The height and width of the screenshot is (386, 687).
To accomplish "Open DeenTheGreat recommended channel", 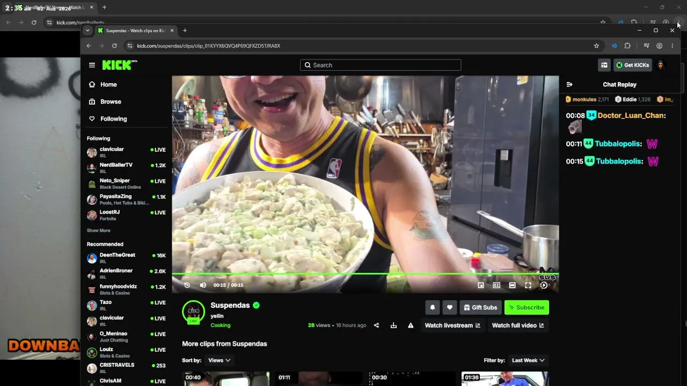I will point(126,258).
